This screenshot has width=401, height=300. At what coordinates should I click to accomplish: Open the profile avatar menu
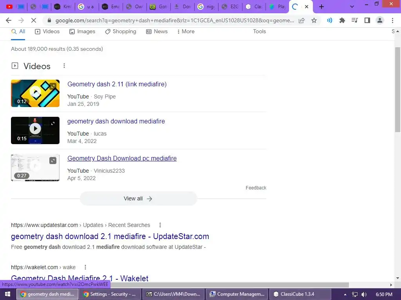(x=380, y=20)
